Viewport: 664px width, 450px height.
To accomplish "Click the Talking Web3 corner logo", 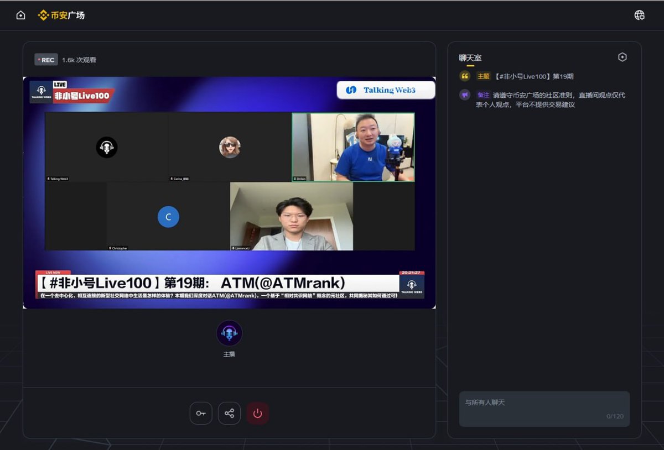I will 412,286.
